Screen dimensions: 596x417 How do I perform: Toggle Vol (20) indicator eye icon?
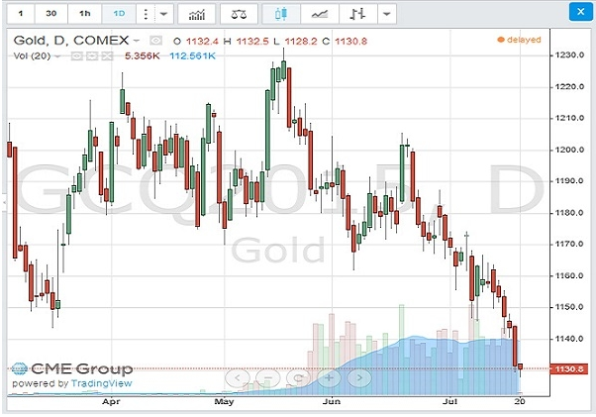click(x=76, y=56)
